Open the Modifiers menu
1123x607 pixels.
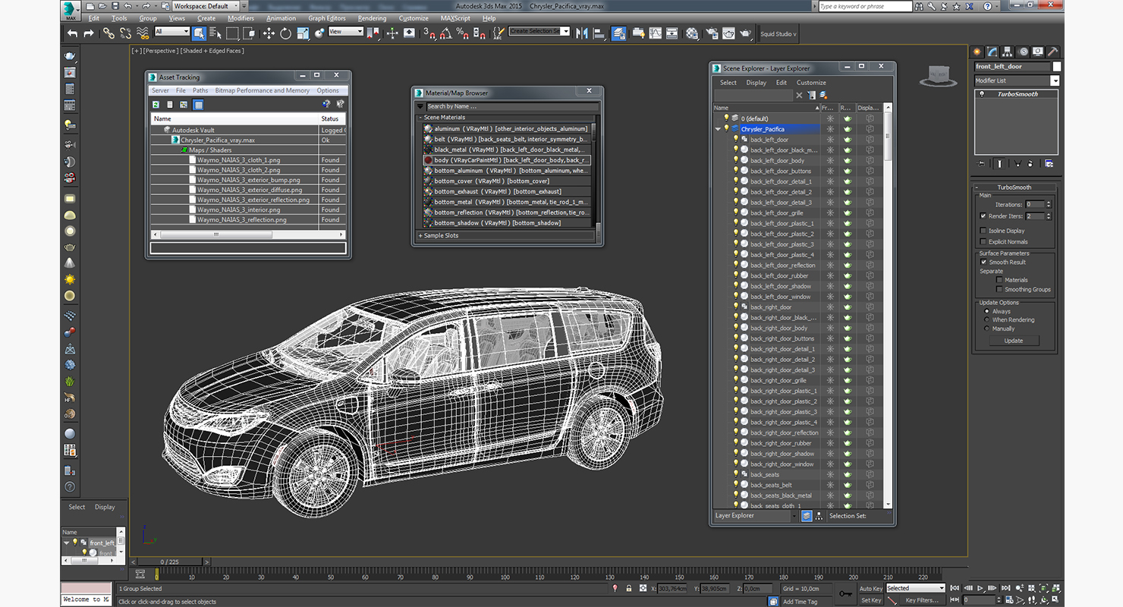click(241, 18)
